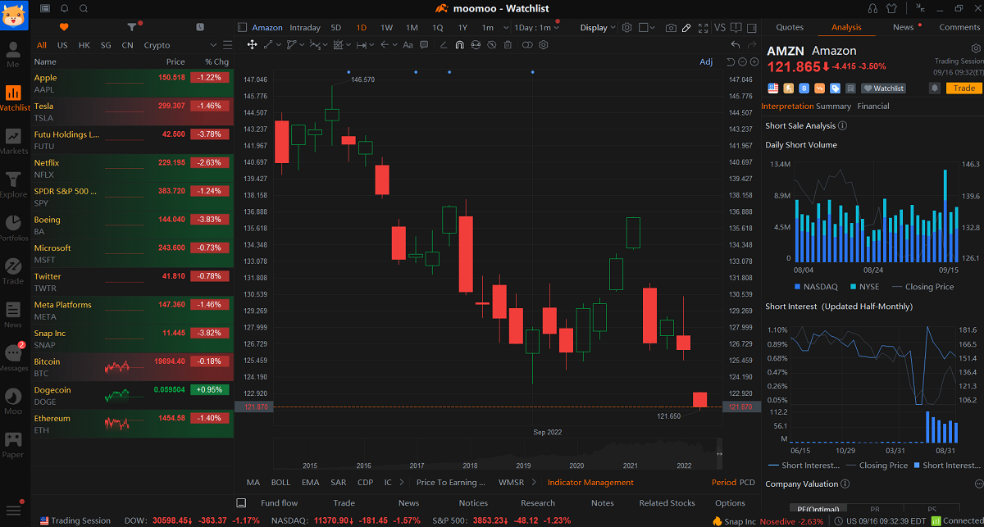Image resolution: width=984 pixels, height=527 pixels.
Task: Select the move crosshair drawing tool
Action: (x=252, y=45)
